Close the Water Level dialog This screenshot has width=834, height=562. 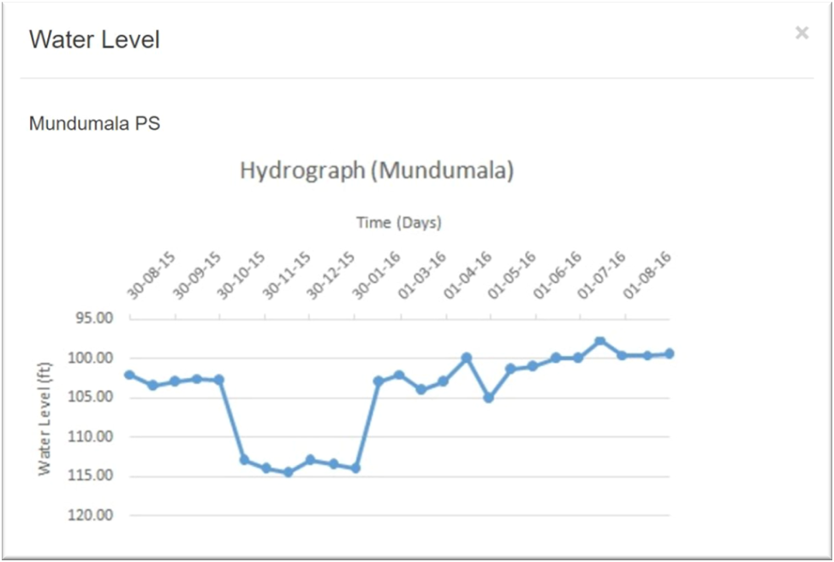(x=801, y=33)
